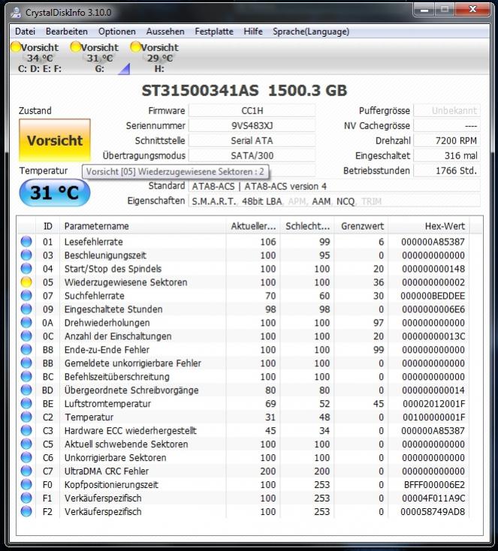Viewport: 498px width, 551px height.
Task: Click the yellow status icon for G: disk
Action: [x=76, y=47]
